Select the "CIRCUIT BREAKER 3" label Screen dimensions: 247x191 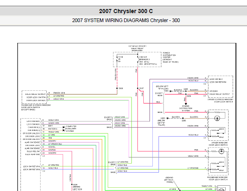pos(145,58)
